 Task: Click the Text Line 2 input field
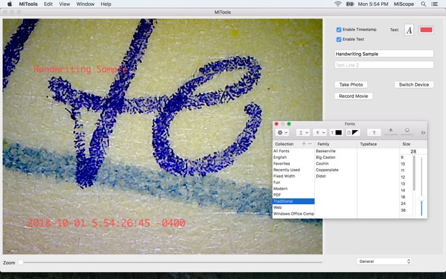point(384,65)
